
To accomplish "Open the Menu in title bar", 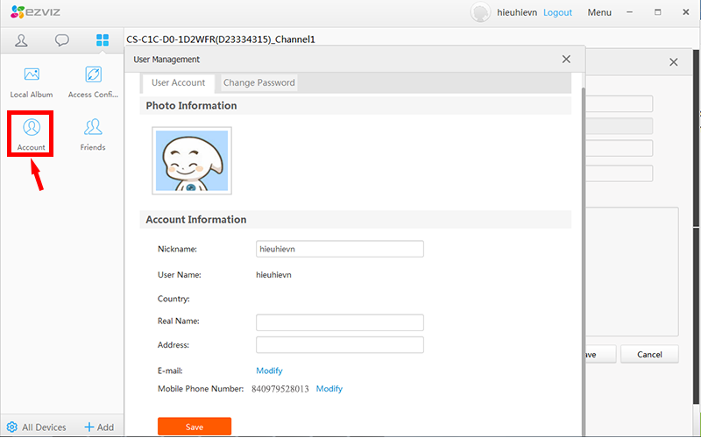I will click(599, 12).
